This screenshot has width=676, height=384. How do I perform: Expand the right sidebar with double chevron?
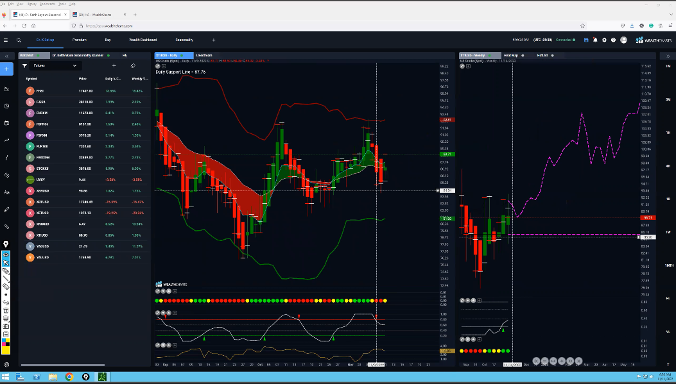pyautogui.click(x=668, y=56)
